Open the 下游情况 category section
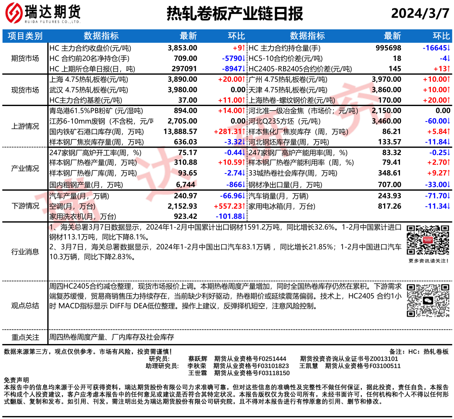 point(25,206)
